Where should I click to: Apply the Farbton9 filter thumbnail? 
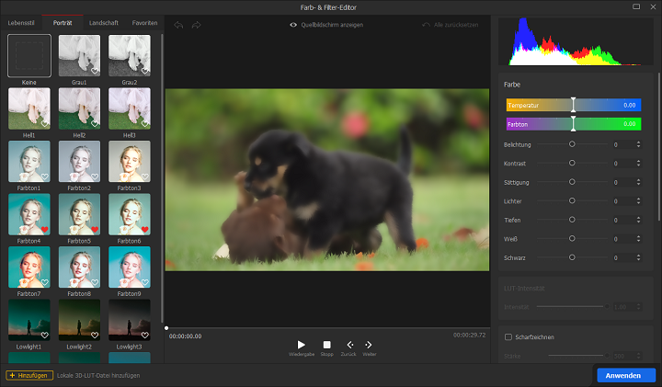point(130,267)
